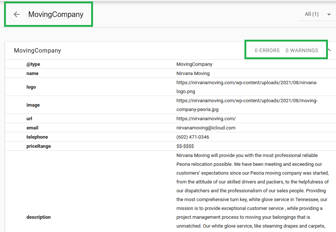Click the nirvana-logo.png URL value
Screen dimensions: 336x232
coord(247,87)
